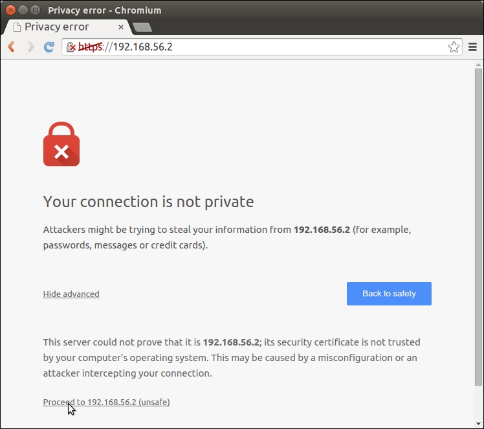484x429 pixels.
Task: Bookmark this page with the star
Action: [x=454, y=47]
